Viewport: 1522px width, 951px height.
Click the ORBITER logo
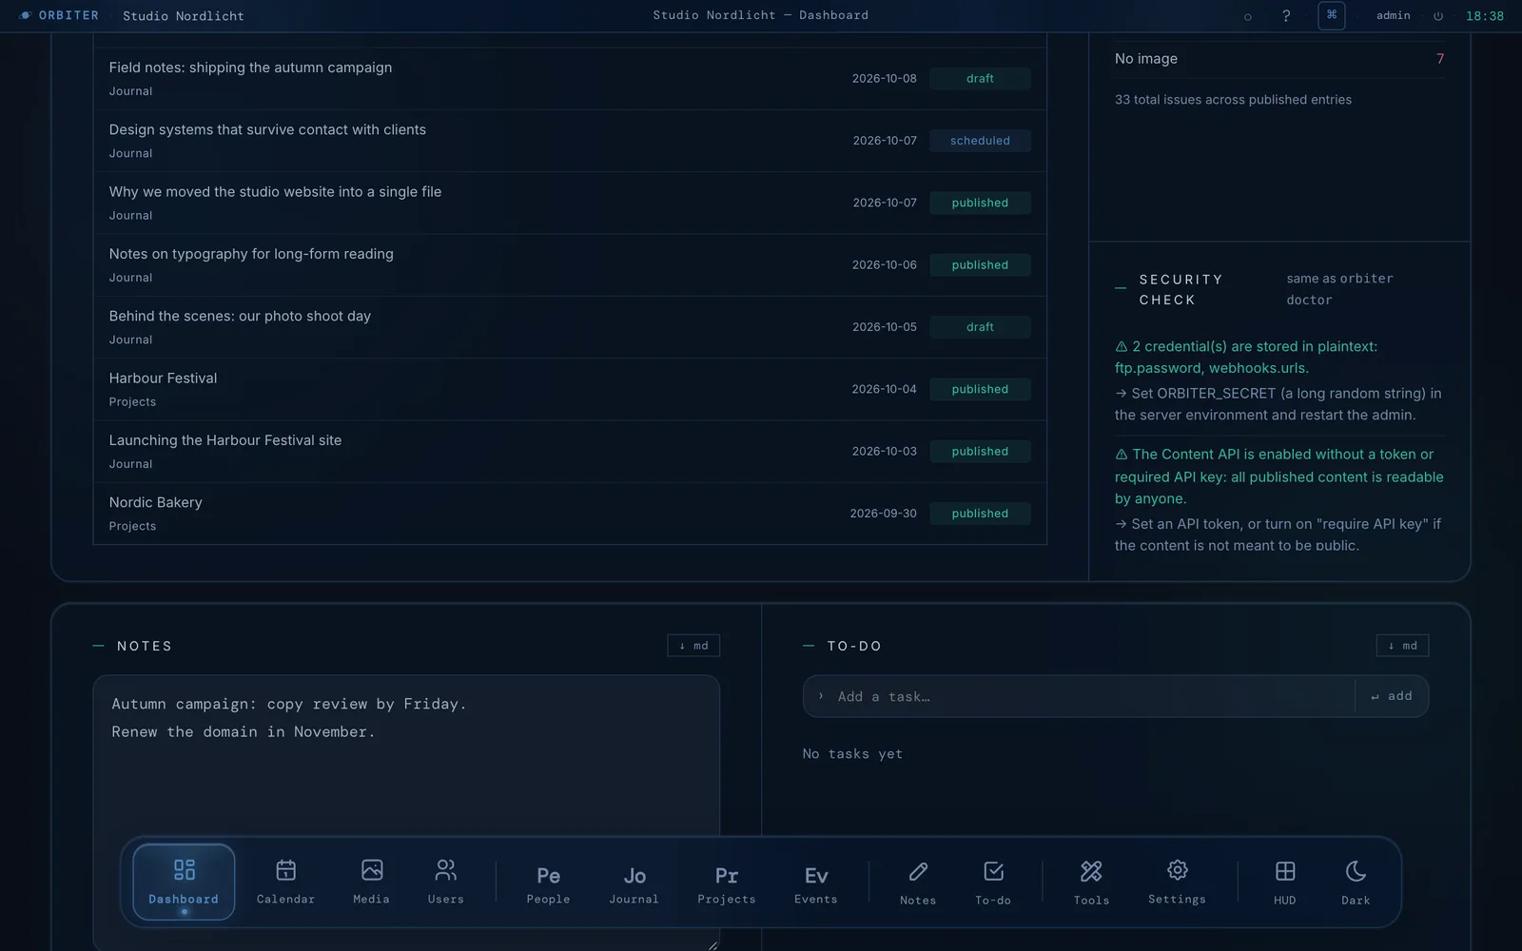tap(59, 15)
